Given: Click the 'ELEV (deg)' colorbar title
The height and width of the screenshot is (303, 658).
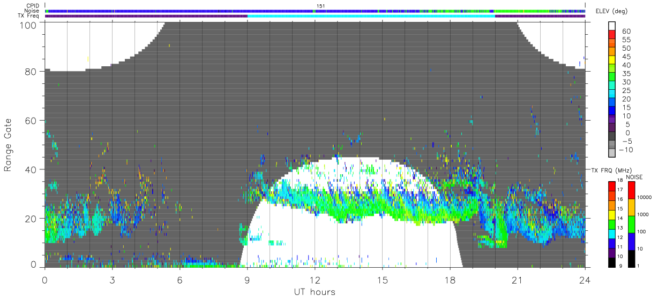Looking at the screenshot, I should click(x=611, y=11).
